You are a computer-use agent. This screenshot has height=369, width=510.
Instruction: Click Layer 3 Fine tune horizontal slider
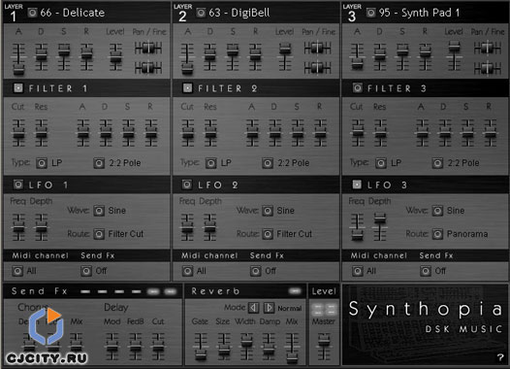click(x=488, y=68)
